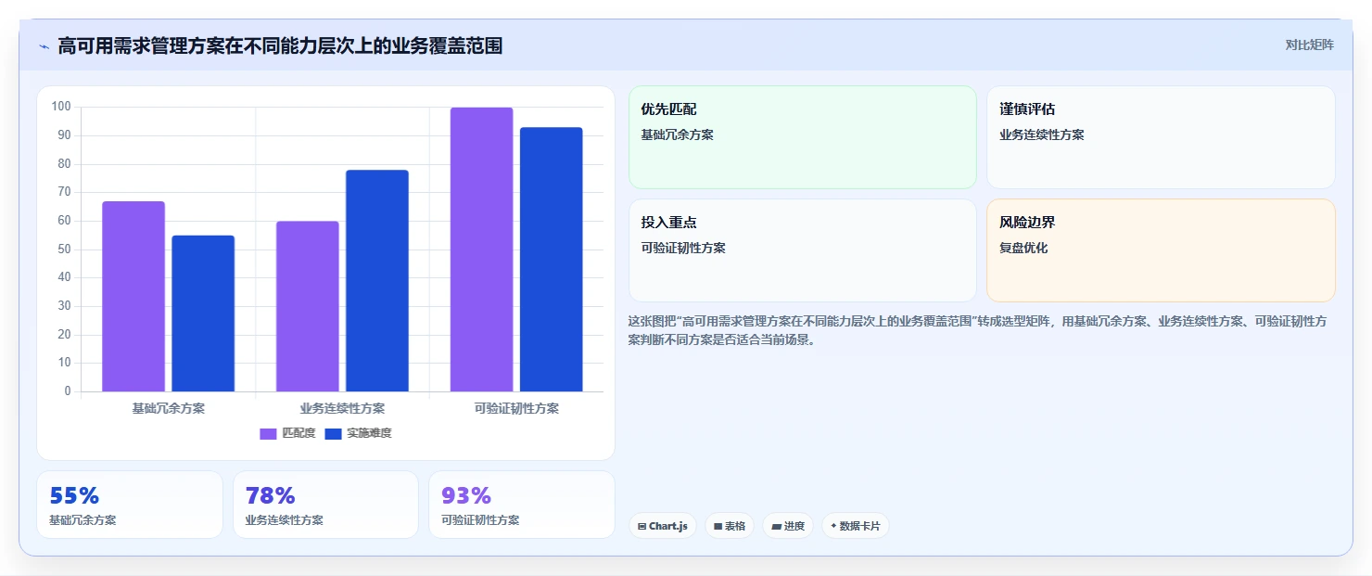
Task: Click the 业务连续性方案 text in 谨慎评估 card
Action: click(x=1042, y=135)
